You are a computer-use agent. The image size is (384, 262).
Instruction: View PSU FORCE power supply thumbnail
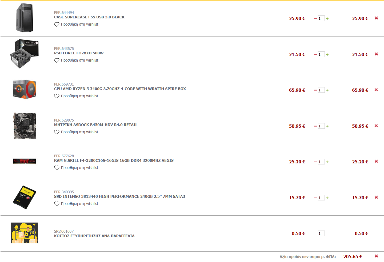pos(25,54)
